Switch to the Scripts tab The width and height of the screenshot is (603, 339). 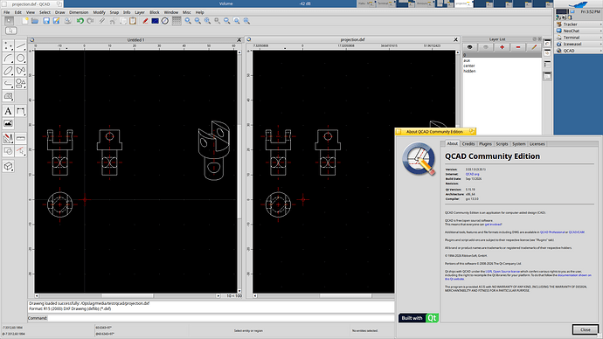click(x=502, y=144)
